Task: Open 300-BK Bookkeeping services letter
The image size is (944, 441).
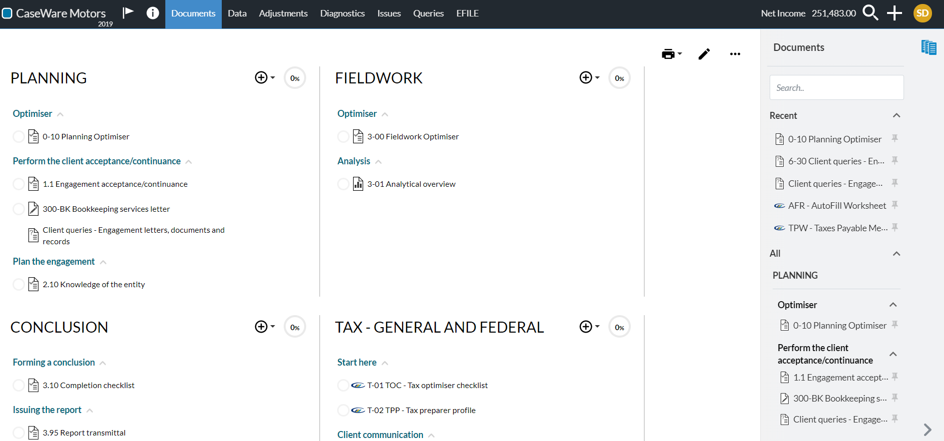Action: (106, 209)
